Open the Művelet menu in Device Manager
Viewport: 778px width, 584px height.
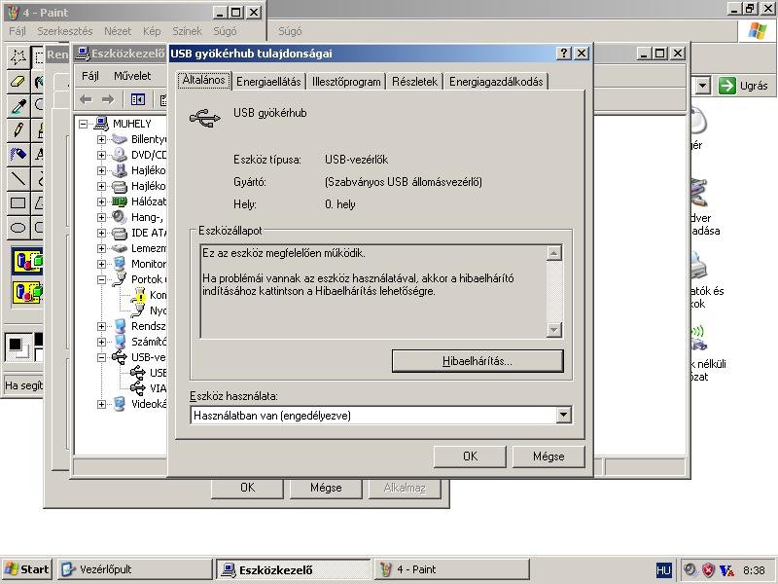click(132, 76)
